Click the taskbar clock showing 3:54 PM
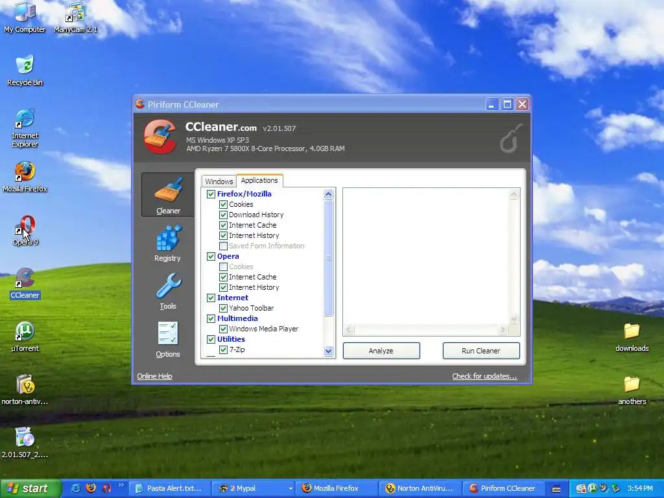Screen dimensions: 664x498 [x=640, y=488]
